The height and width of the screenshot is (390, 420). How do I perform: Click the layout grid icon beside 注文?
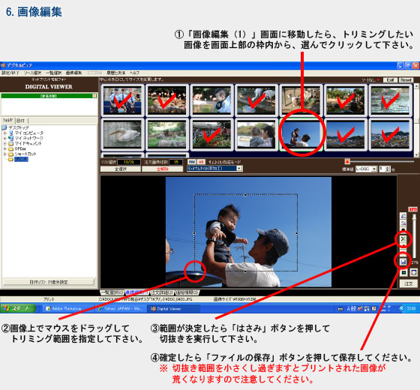click(x=413, y=273)
